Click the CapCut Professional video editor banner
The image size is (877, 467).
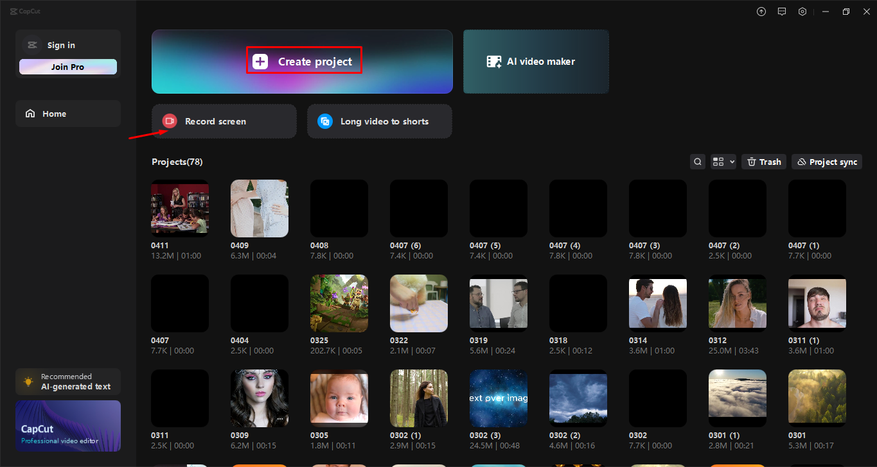coord(68,426)
